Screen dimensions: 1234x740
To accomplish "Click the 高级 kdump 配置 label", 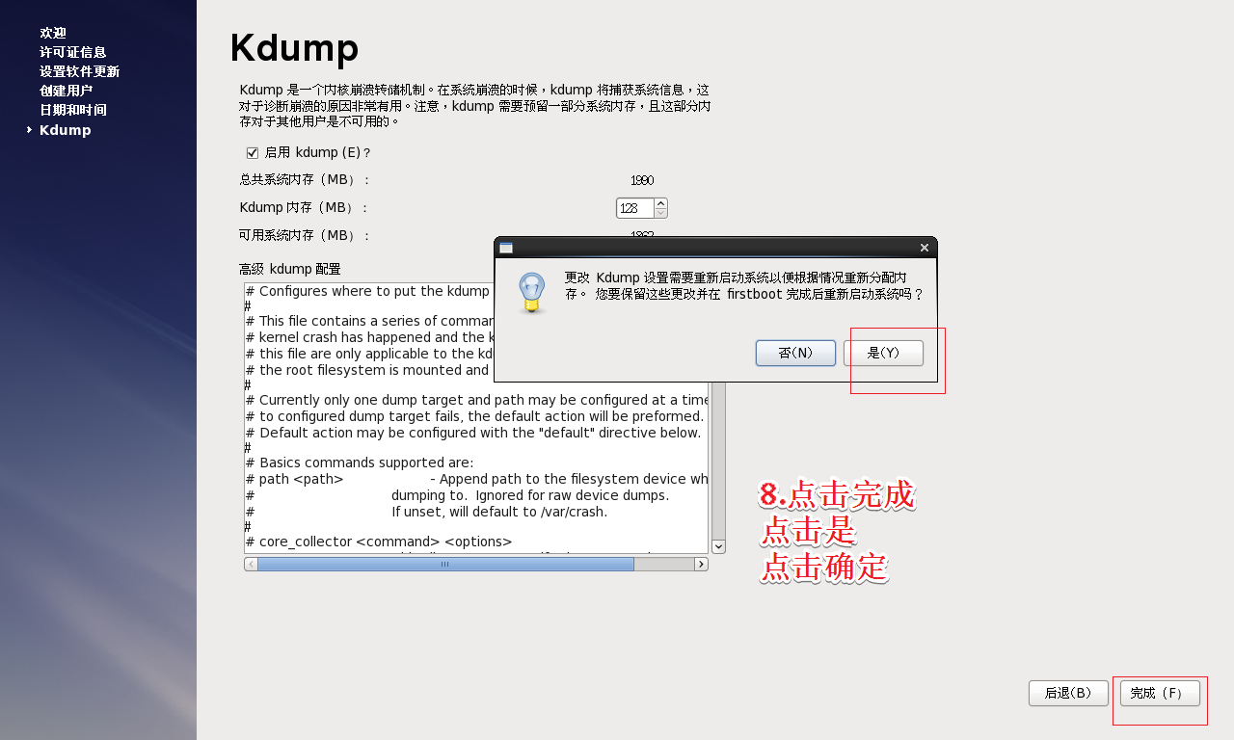I will (289, 269).
